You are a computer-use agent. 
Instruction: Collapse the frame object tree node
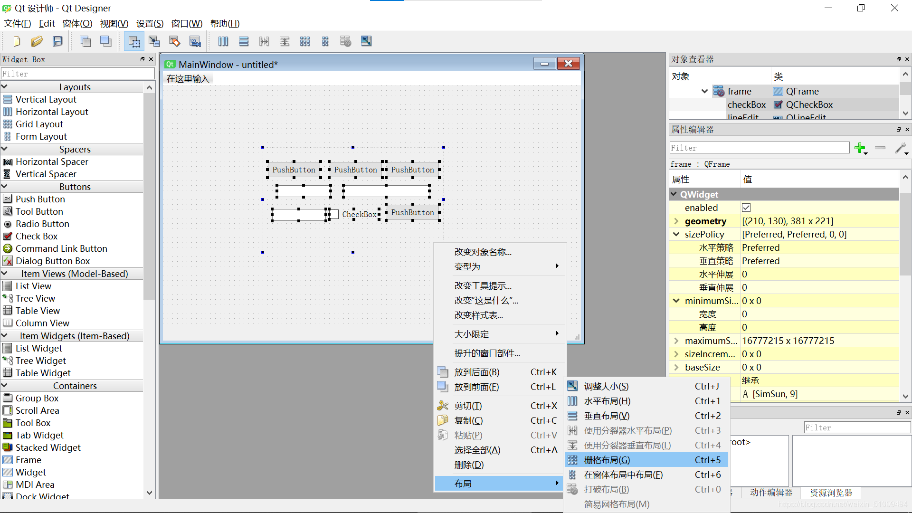(705, 91)
